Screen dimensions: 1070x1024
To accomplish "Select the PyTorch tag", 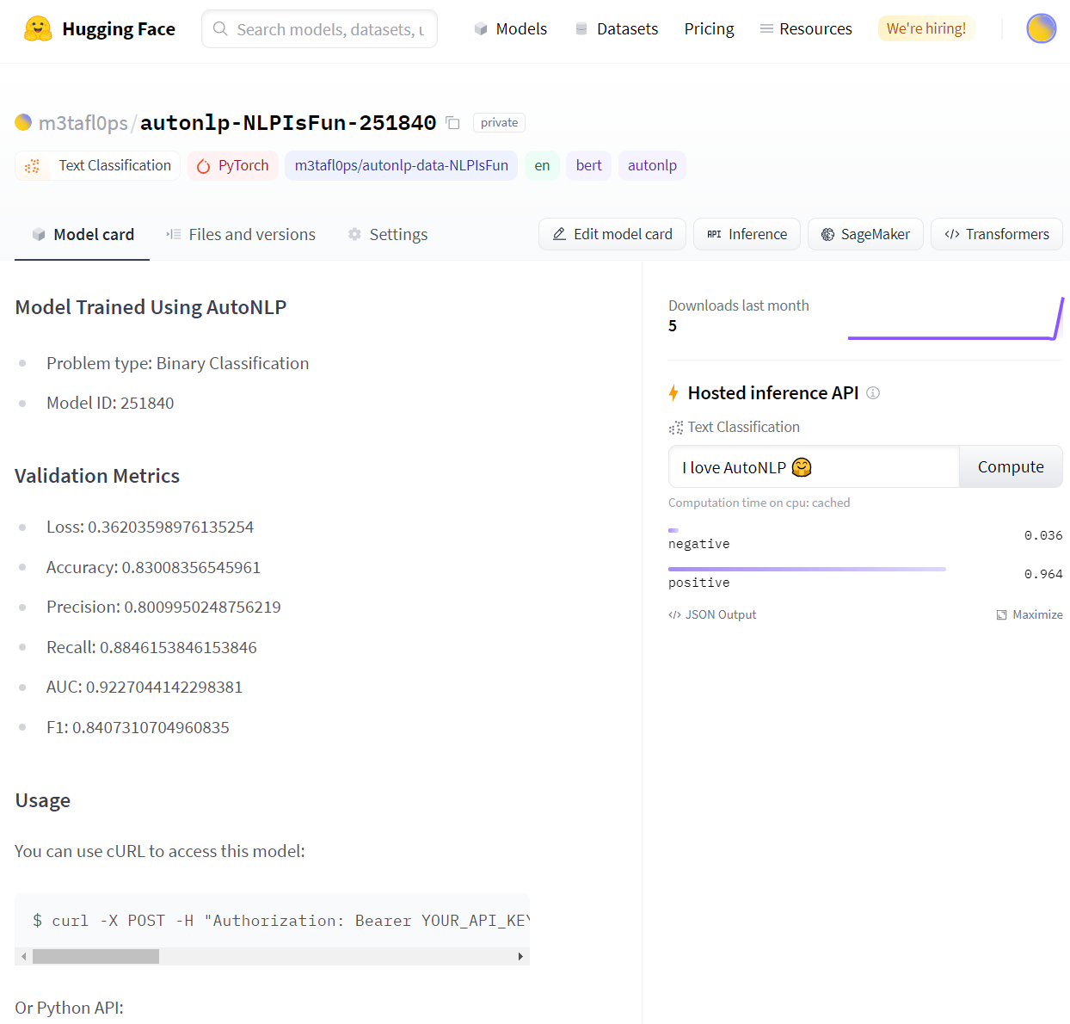I will 233,166.
